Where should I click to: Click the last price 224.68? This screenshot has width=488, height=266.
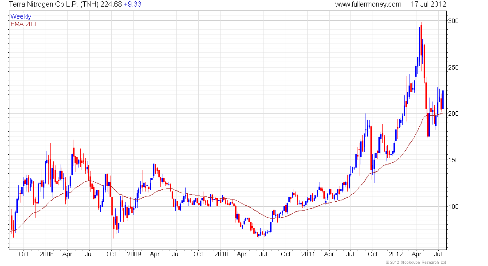[x=111, y=4]
